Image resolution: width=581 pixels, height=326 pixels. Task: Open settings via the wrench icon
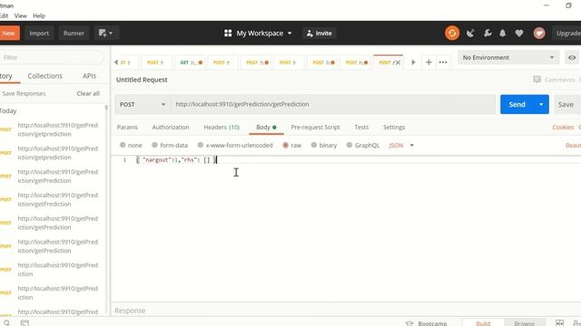[x=487, y=34]
